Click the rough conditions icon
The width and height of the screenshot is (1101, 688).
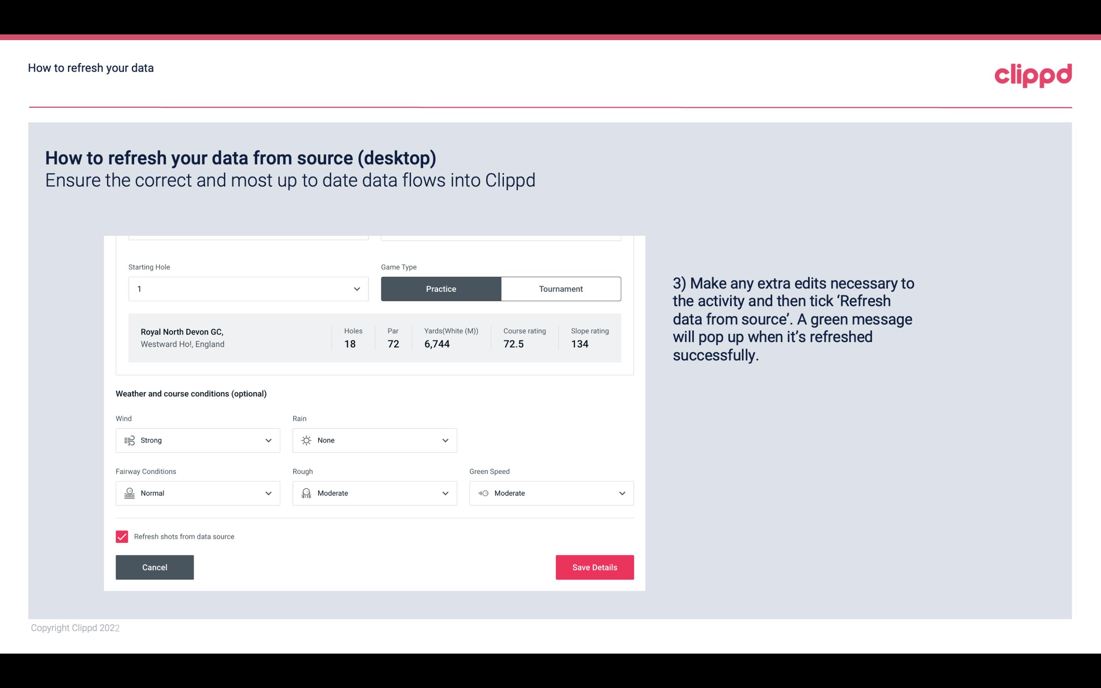click(305, 493)
